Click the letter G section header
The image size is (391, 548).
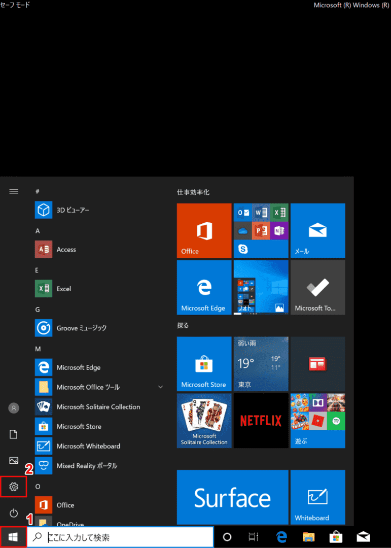pos(38,310)
